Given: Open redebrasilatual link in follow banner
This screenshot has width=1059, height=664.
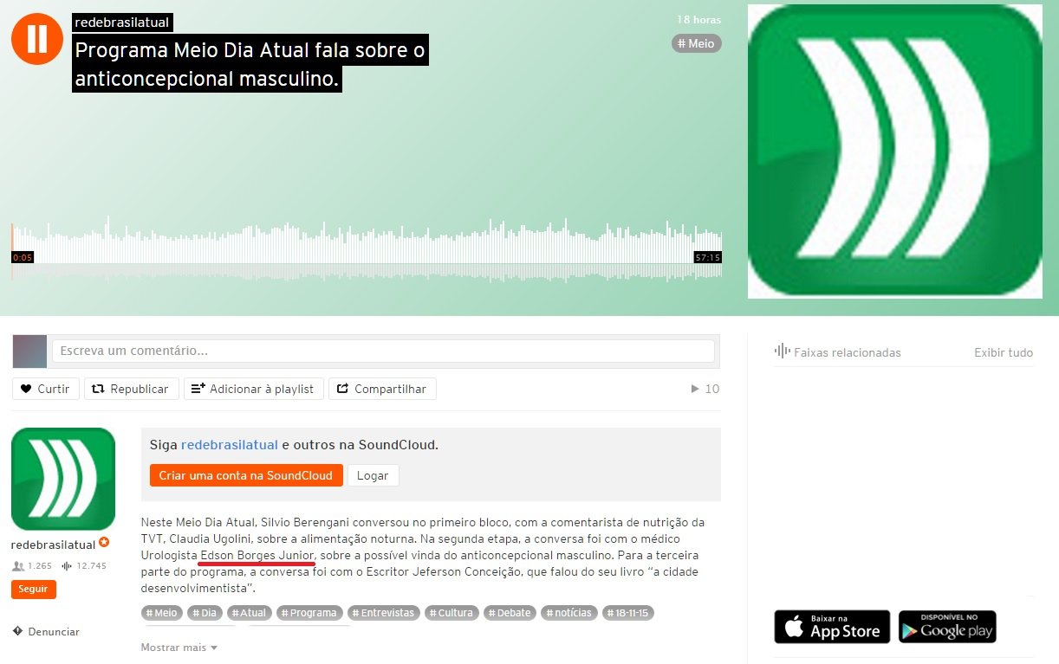Looking at the screenshot, I should tap(230, 445).
